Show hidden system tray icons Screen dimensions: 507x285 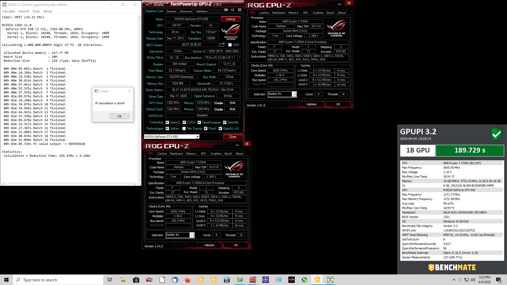click(x=454, y=280)
